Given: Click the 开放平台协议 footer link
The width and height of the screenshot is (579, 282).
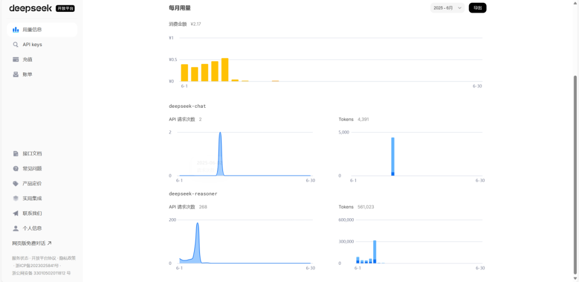Looking at the screenshot, I should click(43, 258).
